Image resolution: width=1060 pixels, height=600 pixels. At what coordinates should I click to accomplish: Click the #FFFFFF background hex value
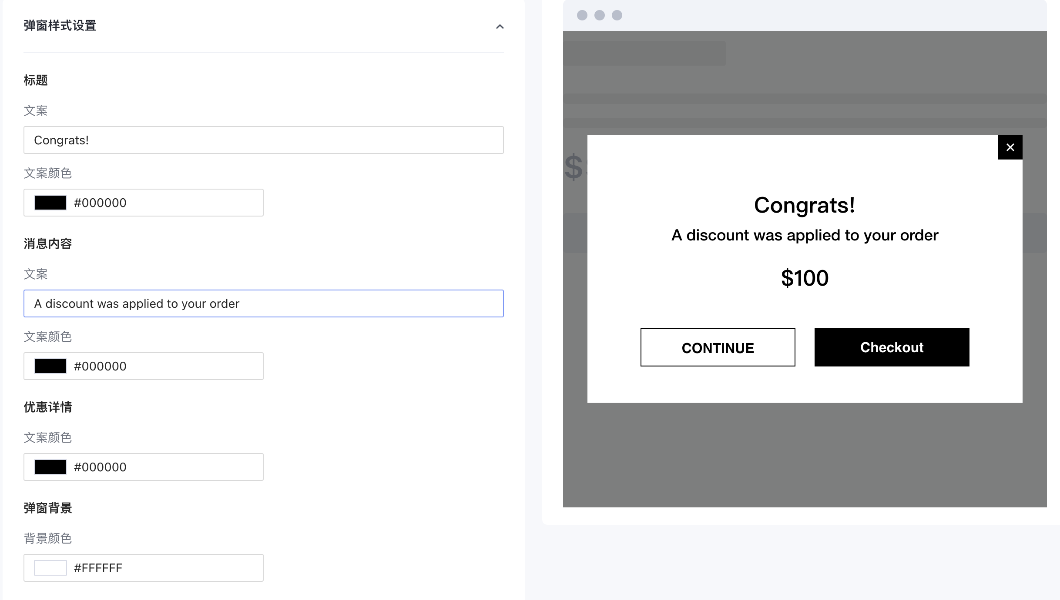(98, 568)
